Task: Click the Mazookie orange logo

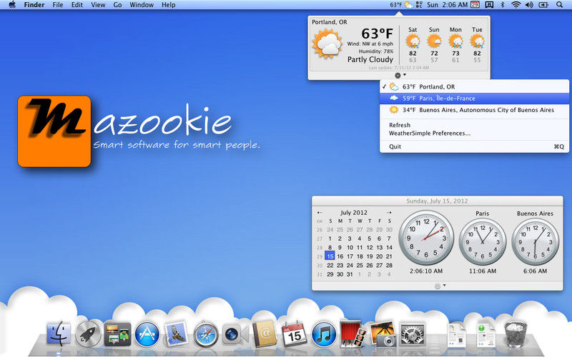Action: (54, 131)
